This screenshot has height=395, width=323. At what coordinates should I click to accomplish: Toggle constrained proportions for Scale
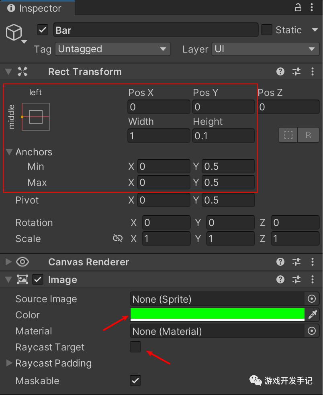118,238
